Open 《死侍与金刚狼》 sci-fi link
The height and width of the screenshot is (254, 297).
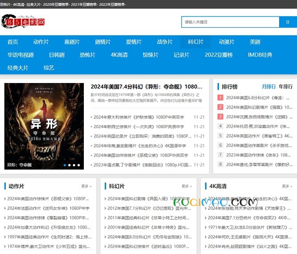coord(150,237)
